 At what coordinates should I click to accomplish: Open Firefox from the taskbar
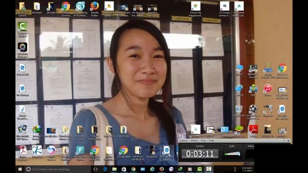tap(162, 169)
